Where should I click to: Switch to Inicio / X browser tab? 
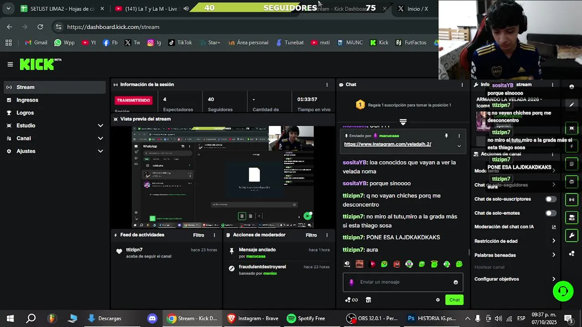point(417,9)
